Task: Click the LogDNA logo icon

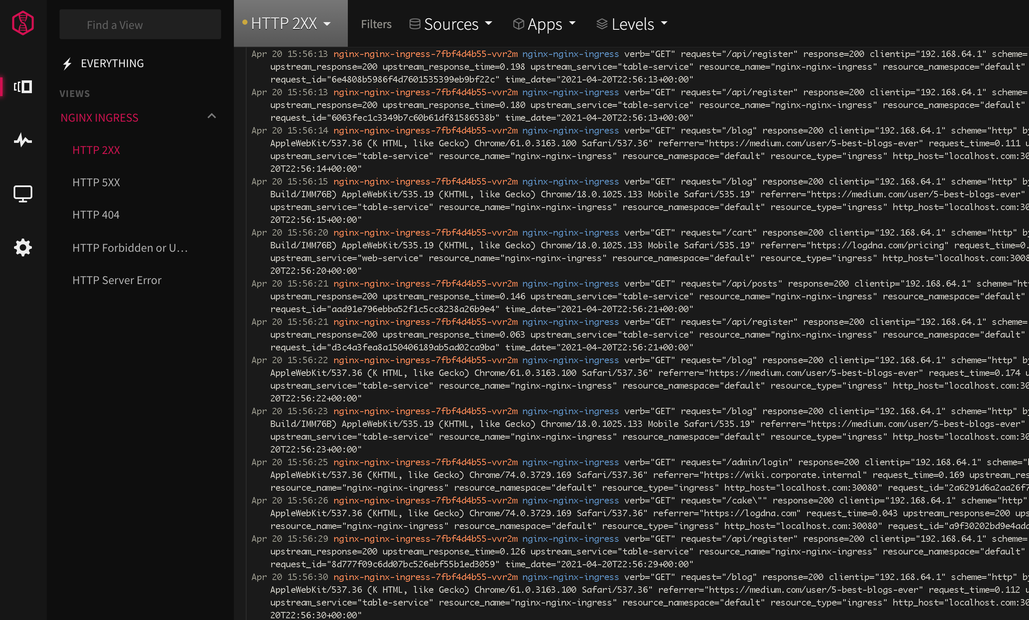Action: coord(23,23)
